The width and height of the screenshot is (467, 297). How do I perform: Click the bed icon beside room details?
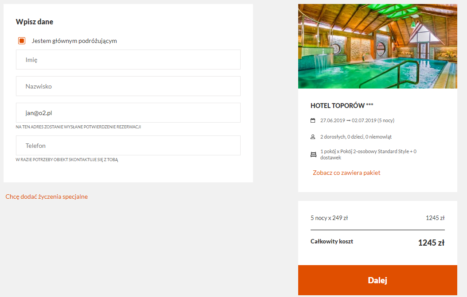[313, 154]
